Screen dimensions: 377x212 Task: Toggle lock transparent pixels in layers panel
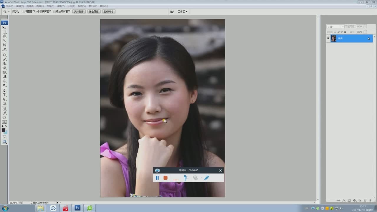335,32
